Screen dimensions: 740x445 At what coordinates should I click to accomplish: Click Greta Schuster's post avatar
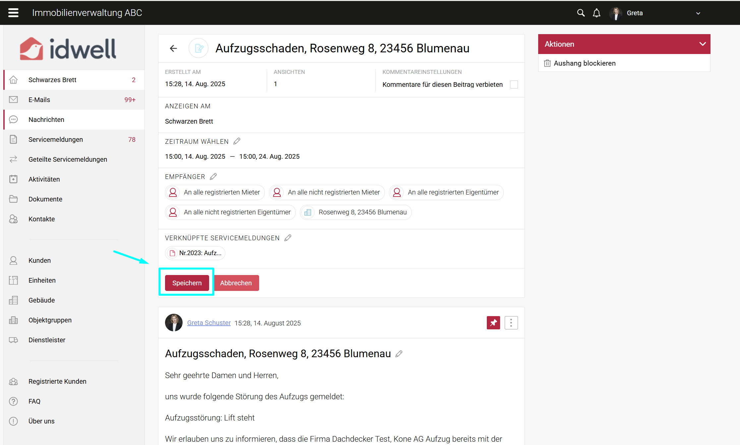pyautogui.click(x=174, y=323)
